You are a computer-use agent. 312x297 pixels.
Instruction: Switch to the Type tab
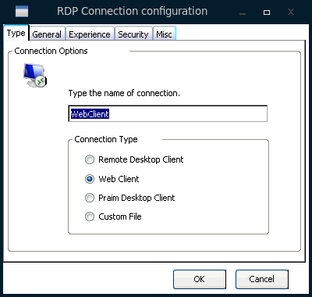tap(16, 33)
